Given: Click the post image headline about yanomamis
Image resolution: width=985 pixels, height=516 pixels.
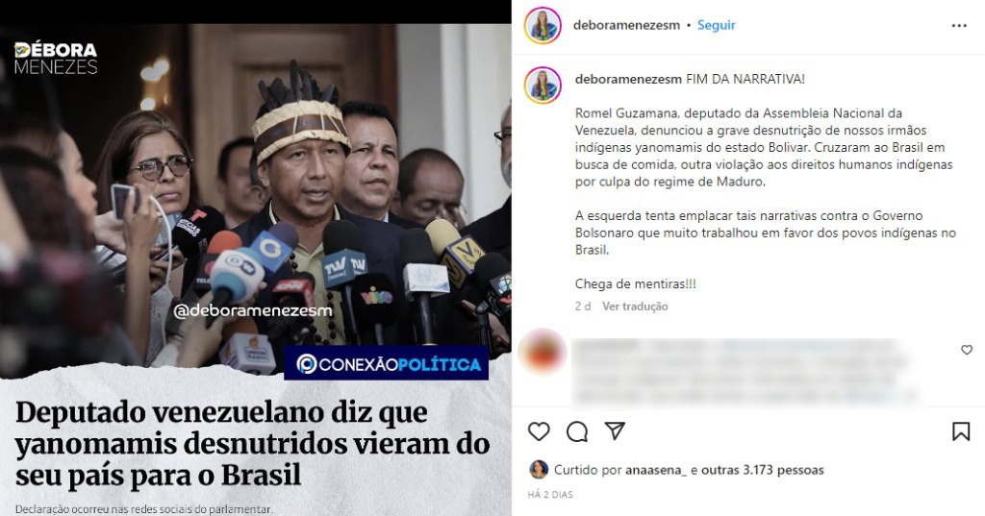Looking at the screenshot, I should (x=253, y=443).
